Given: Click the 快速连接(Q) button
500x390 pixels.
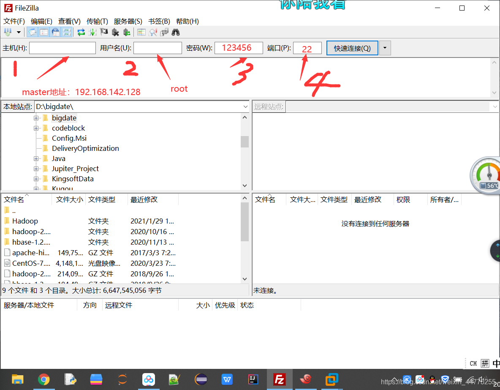Looking at the screenshot, I should [x=352, y=48].
